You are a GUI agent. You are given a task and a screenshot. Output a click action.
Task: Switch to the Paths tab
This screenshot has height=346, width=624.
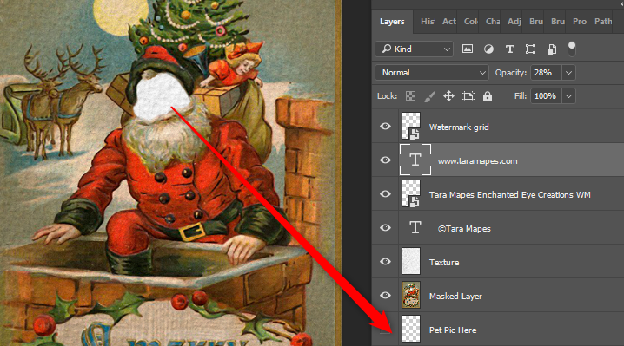pyautogui.click(x=603, y=22)
